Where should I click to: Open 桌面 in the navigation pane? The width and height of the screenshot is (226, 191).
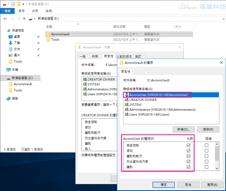click(x=17, y=37)
